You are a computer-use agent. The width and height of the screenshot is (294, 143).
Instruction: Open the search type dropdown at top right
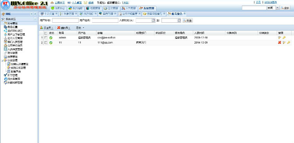point(278,8)
